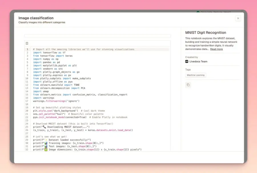Click the Image classification heading
The height and width of the screenshot is (173, 257).
pos(36,18)
